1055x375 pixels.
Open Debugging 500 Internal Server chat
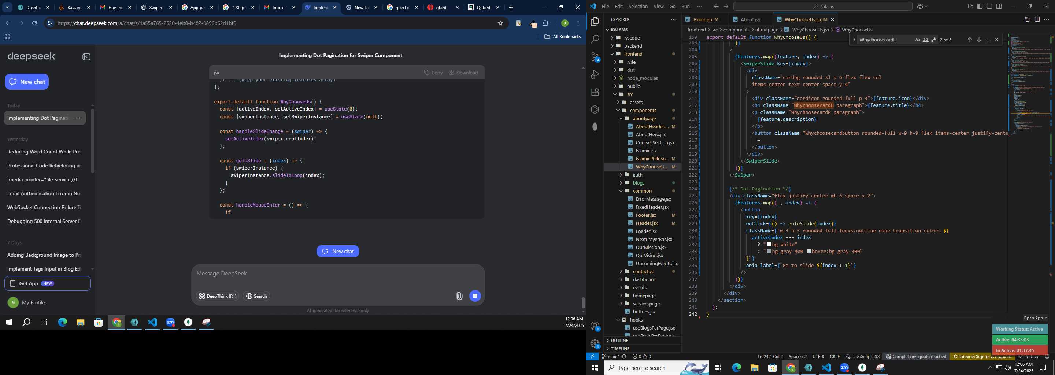44,222
